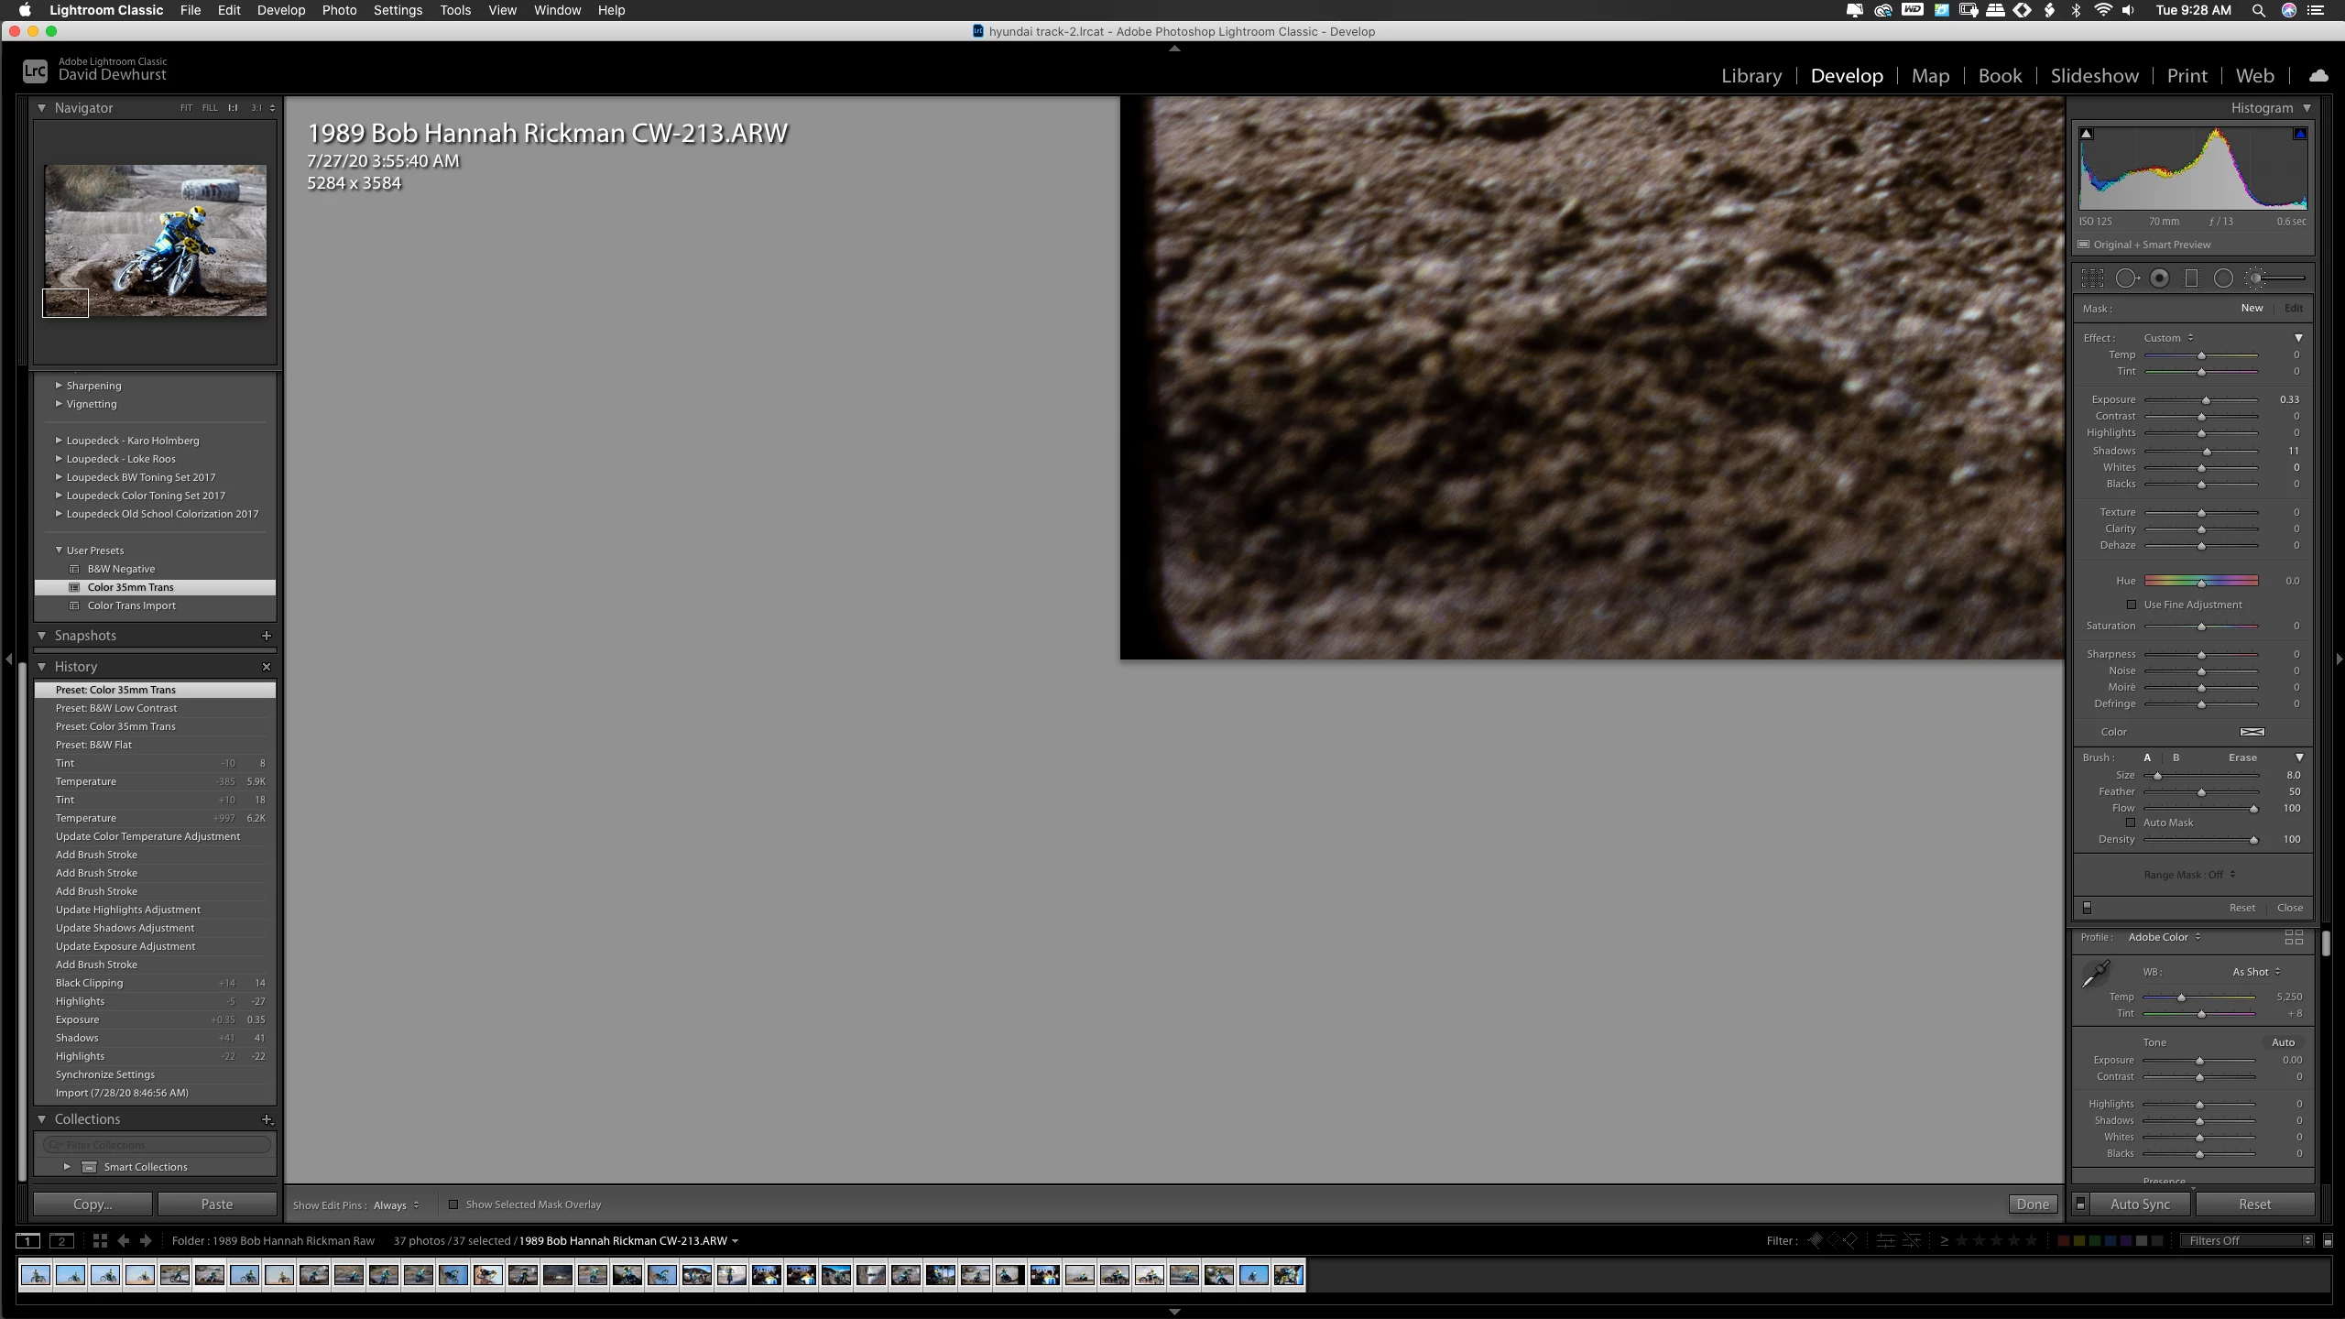Enable Use Fine Adjustment checkbox
The height and width of the screenshot is (1319, 2345).
pyautogui.click(x=2132, y=605)
